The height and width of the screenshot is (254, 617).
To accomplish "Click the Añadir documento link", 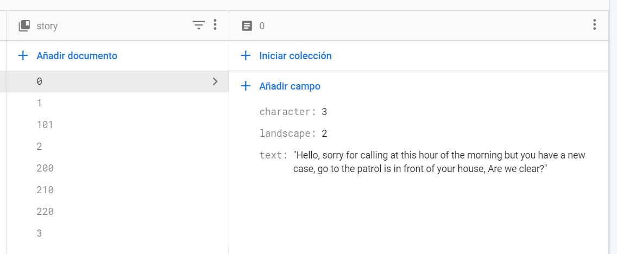I will coord(77,55).
